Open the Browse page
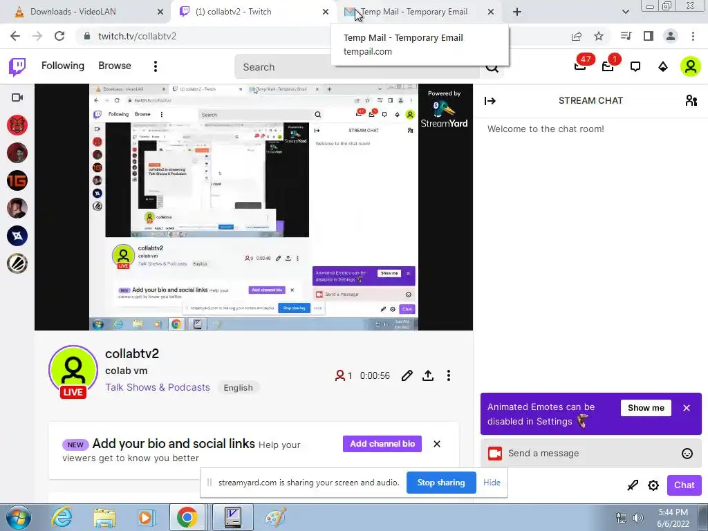The height and width of the screenshot is (531, 708). (115, 66)
